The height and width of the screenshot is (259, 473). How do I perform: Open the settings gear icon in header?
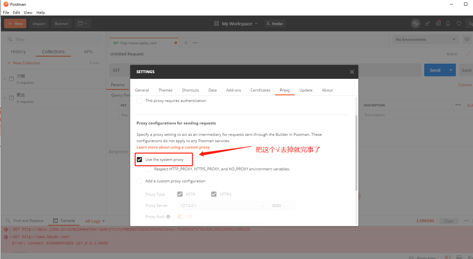(x=438, y=23)
